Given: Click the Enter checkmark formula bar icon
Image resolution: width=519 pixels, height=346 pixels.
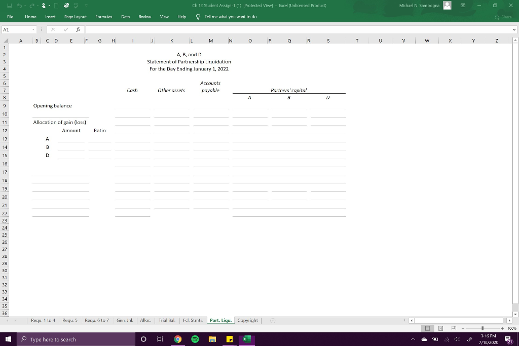Looking at the screenshot, I should 66,30.
